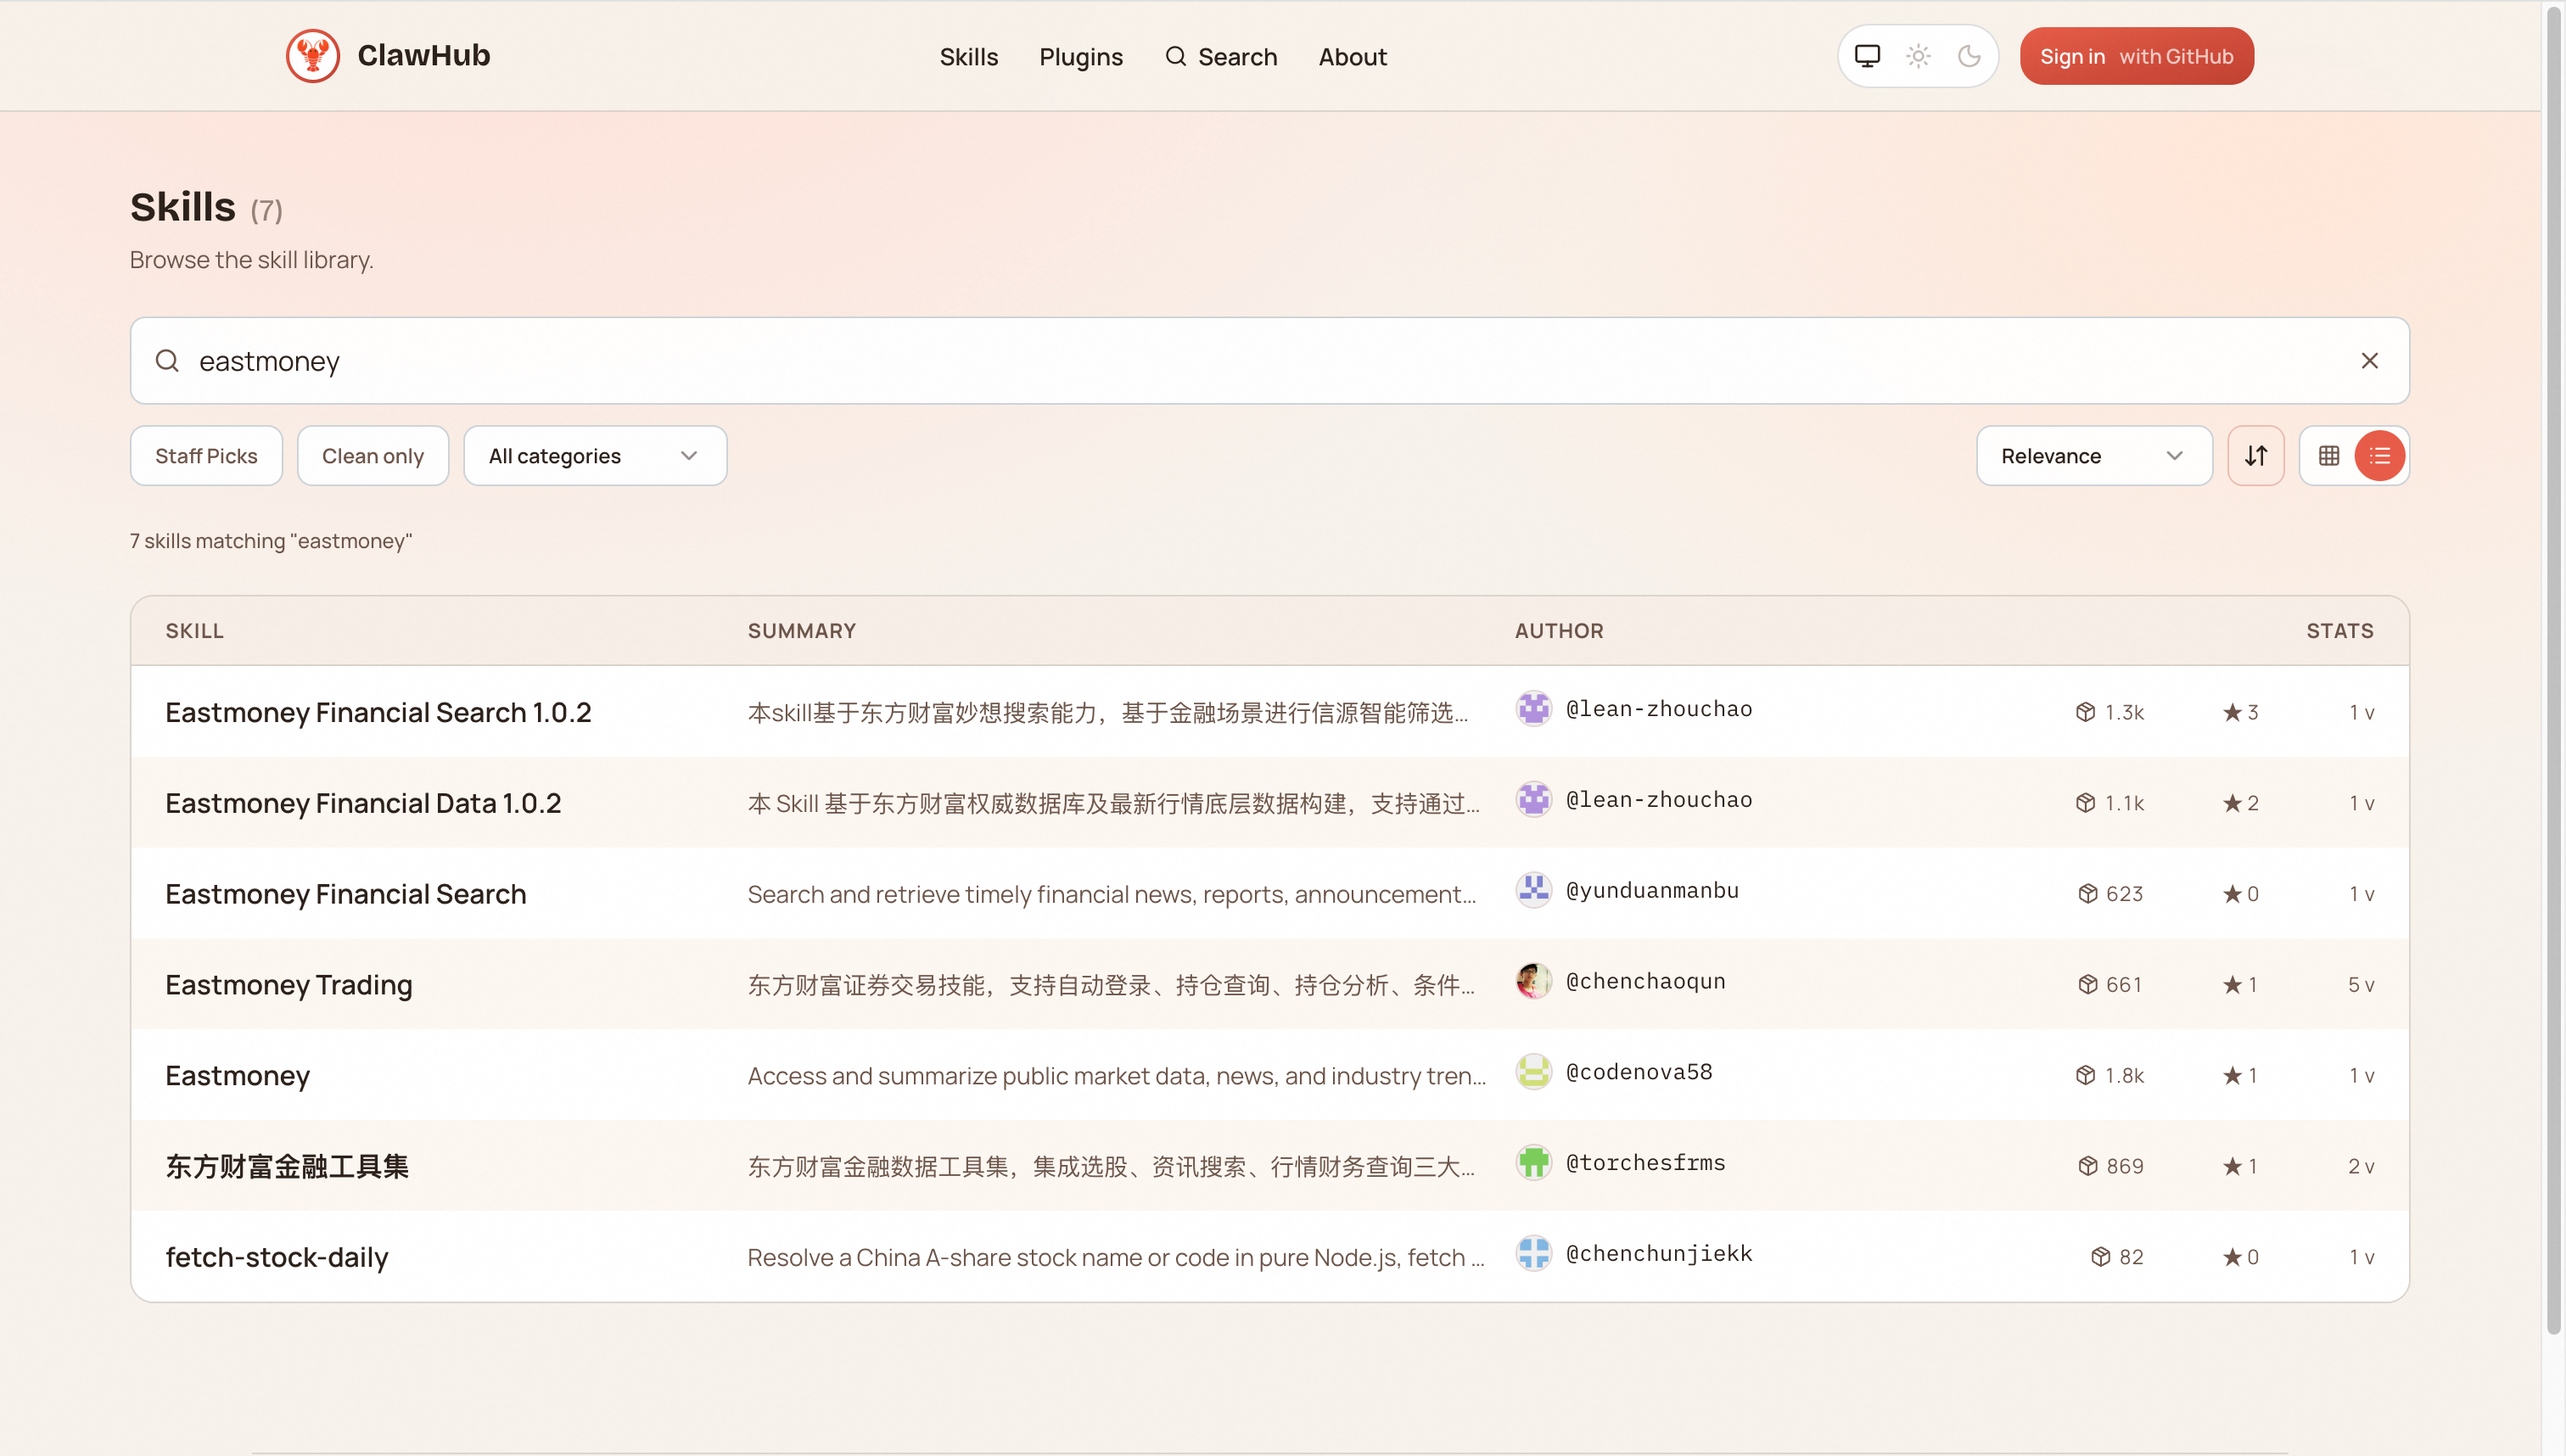
Task: Open the Eastmoney Trading skill
Action: 289,986
